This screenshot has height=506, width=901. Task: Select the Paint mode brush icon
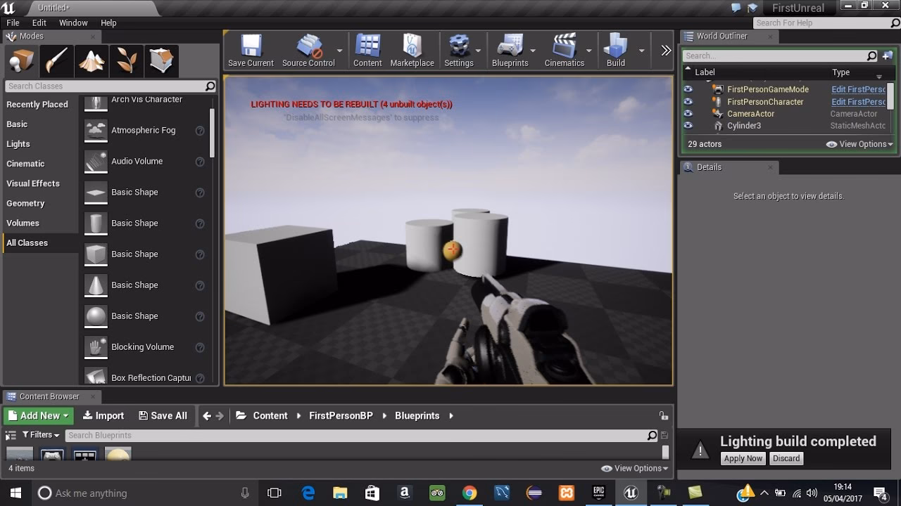[x=56, y=61]
